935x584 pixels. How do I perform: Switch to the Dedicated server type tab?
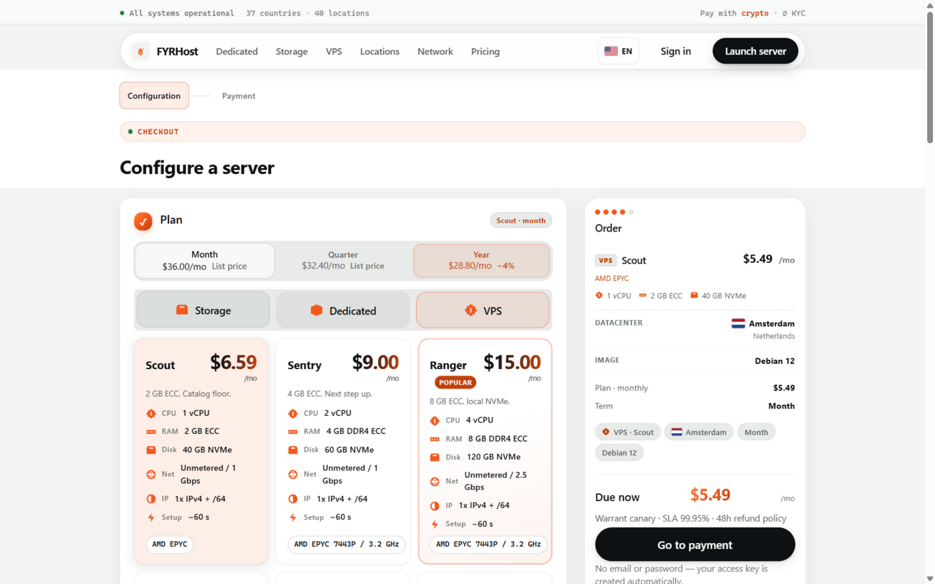343,310
